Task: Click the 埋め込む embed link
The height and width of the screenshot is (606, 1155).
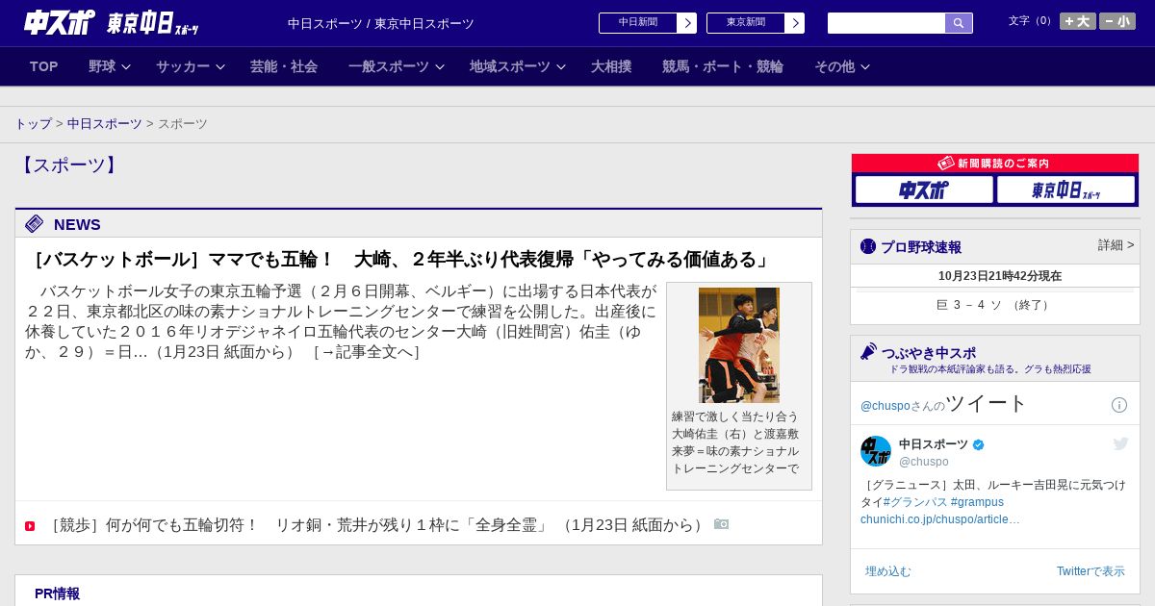Action: click(887, 571)
